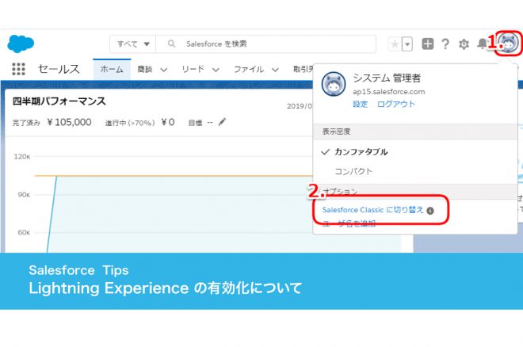
Task: Open the favorites list dropdown arrow
Action: pyautogui.click(x=407, y=44)
